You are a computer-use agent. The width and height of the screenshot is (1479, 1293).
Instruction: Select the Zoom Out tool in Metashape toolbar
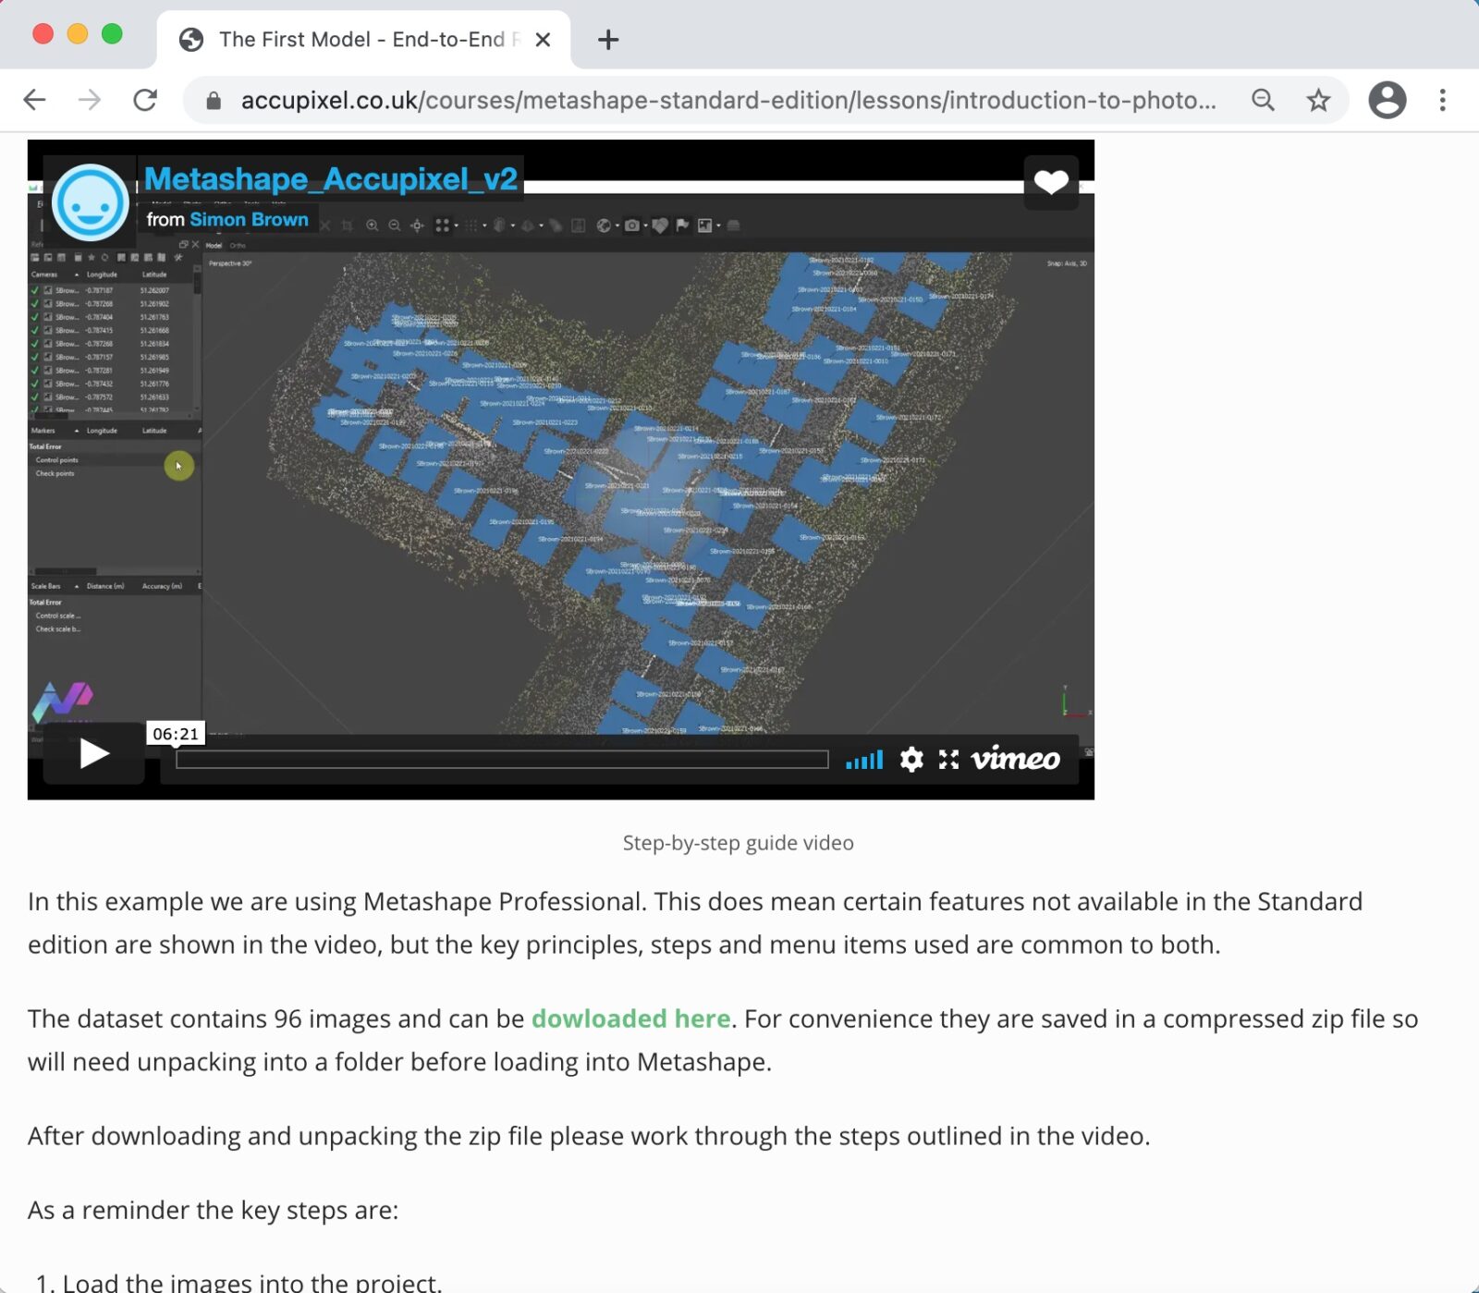[x=394, y=225]
